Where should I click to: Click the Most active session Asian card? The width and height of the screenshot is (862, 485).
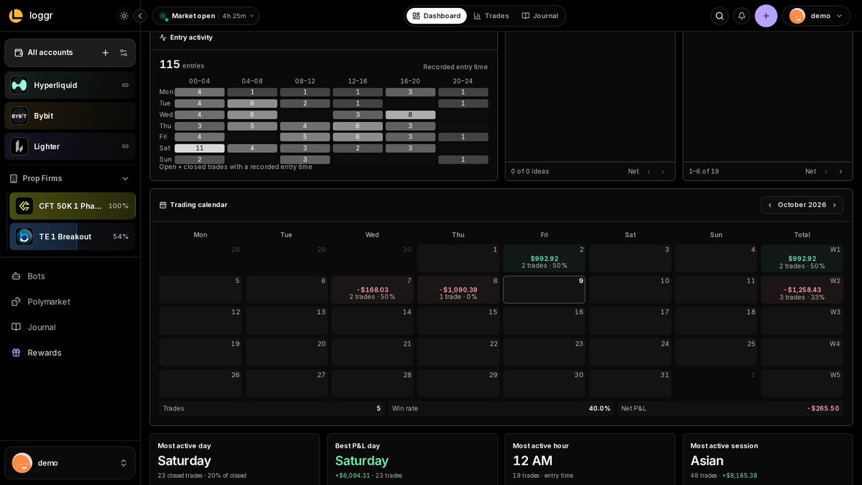tap(767, 459)
